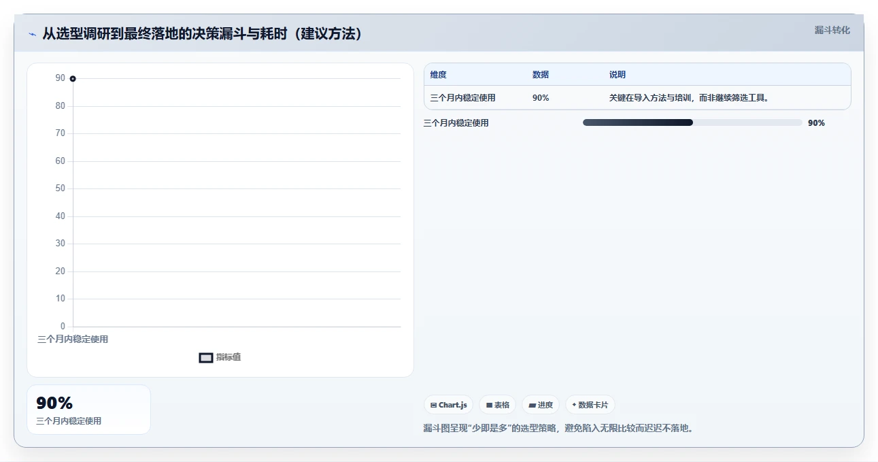Screen dimensions: 878x462
Task: Click the 维度 column header
Action: [439, 75]
